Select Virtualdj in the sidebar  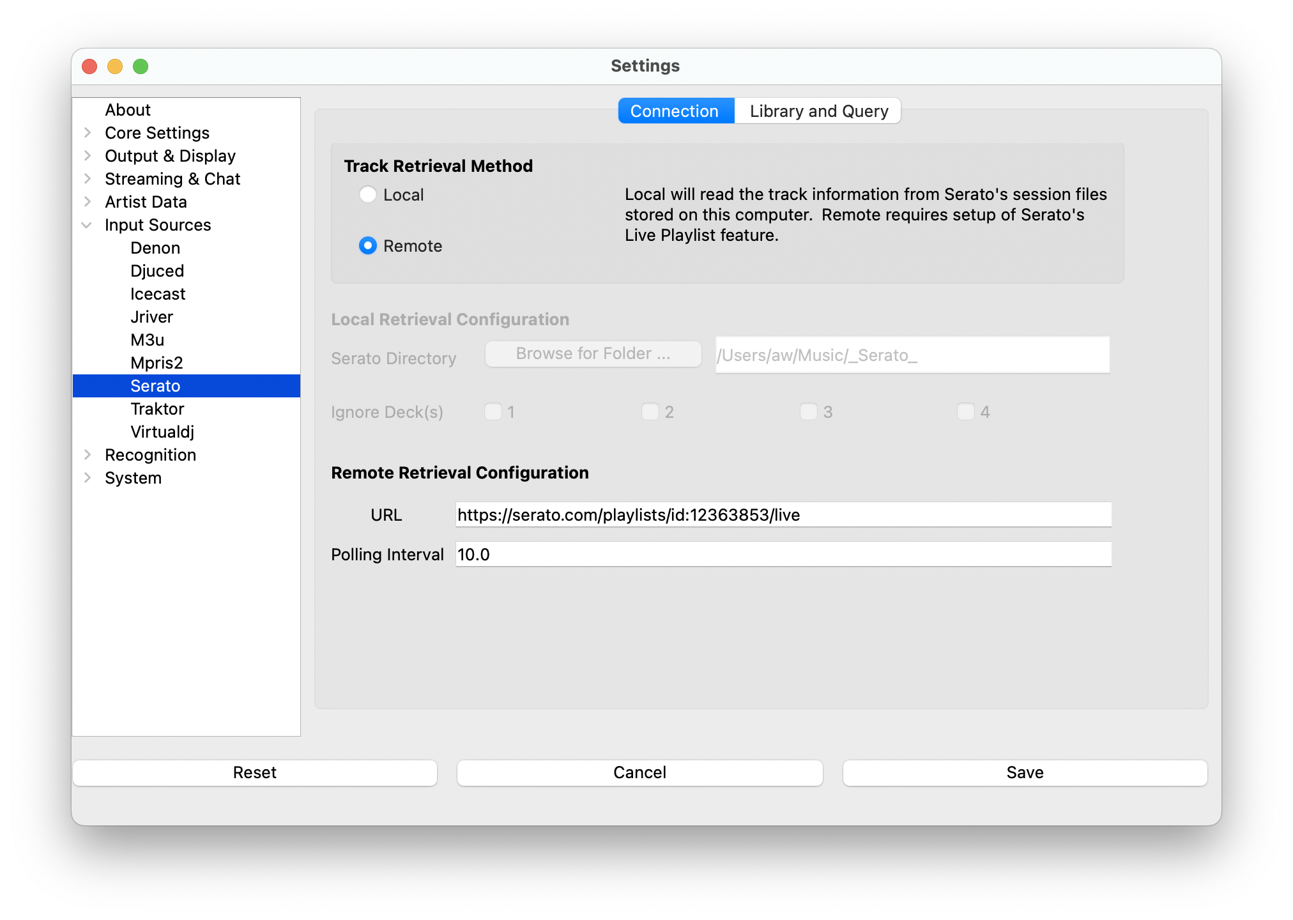tap(162, 432)
